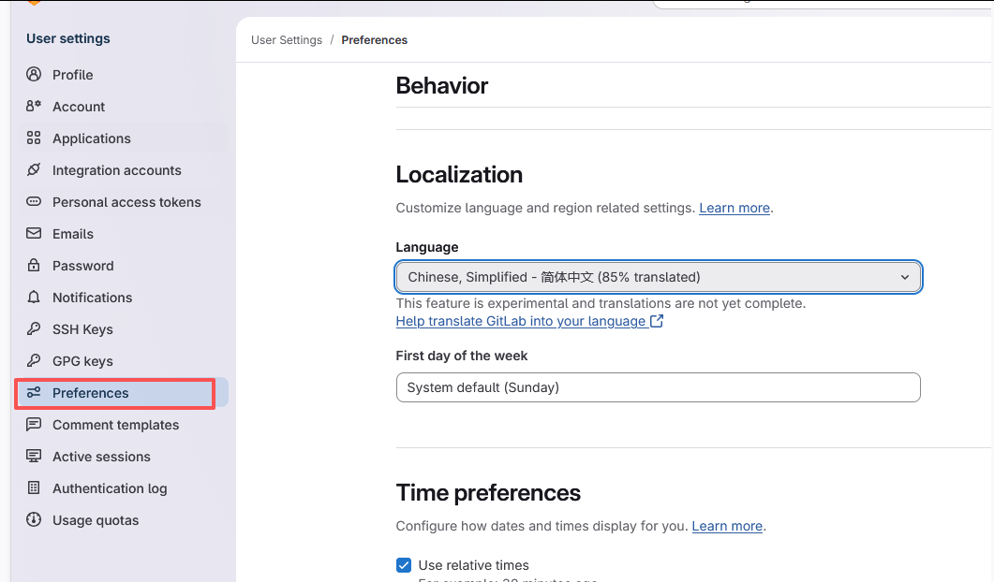Viewport: 994px width, 582px height.
Task: Click the Applications grid icon
Action: point(34,138)
